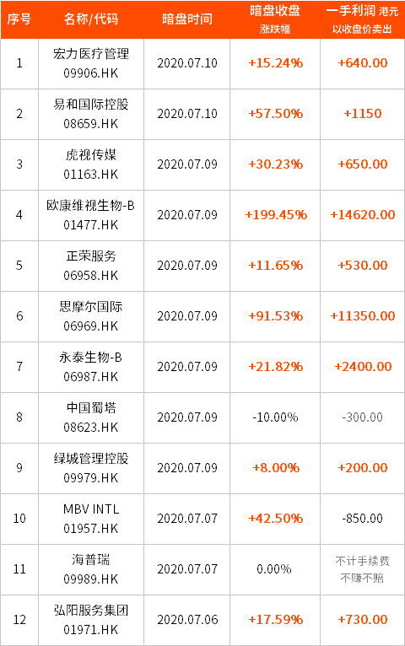Click 中国蜀塔 08623.HK name

[x=91, y=417]
